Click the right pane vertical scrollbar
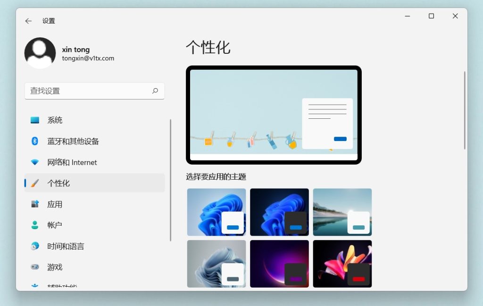The height and width of the screenshot is (306, 483). coord(465,110)
